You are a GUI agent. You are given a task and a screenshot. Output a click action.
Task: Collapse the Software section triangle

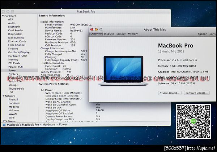(x=4, y=121)
